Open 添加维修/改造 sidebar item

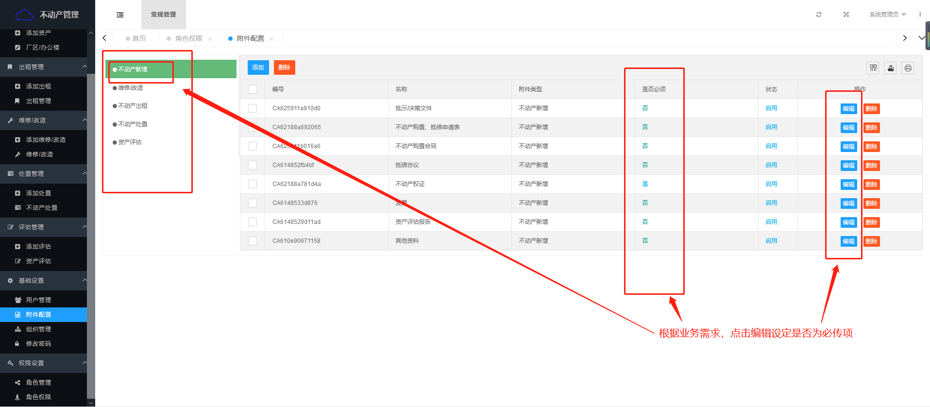(x=43, y=140)
